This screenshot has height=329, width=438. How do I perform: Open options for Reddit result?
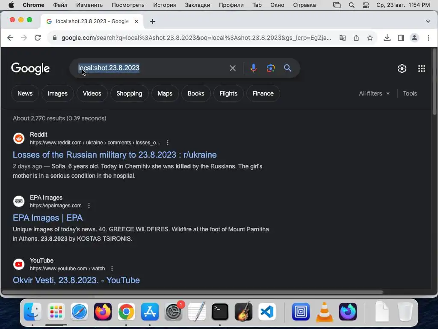(x=168, y=143)
